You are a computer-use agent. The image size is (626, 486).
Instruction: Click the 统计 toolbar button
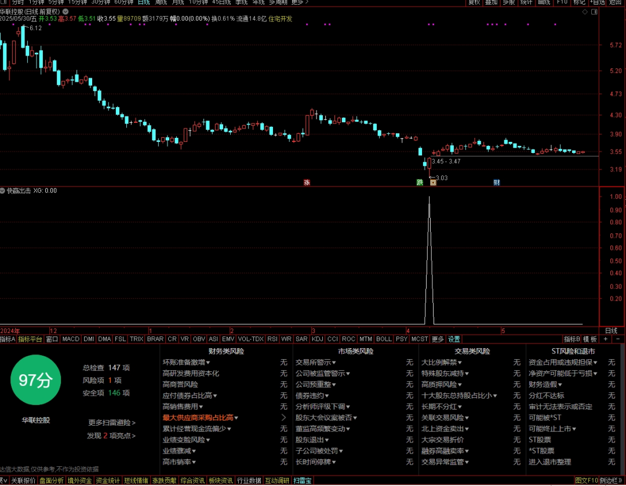[x=526, y=2]
